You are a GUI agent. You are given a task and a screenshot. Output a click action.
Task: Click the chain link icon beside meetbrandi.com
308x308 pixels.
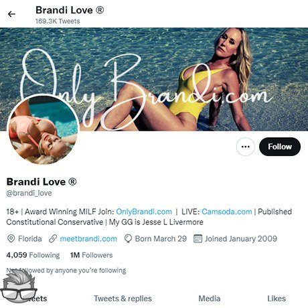point(53,238)
